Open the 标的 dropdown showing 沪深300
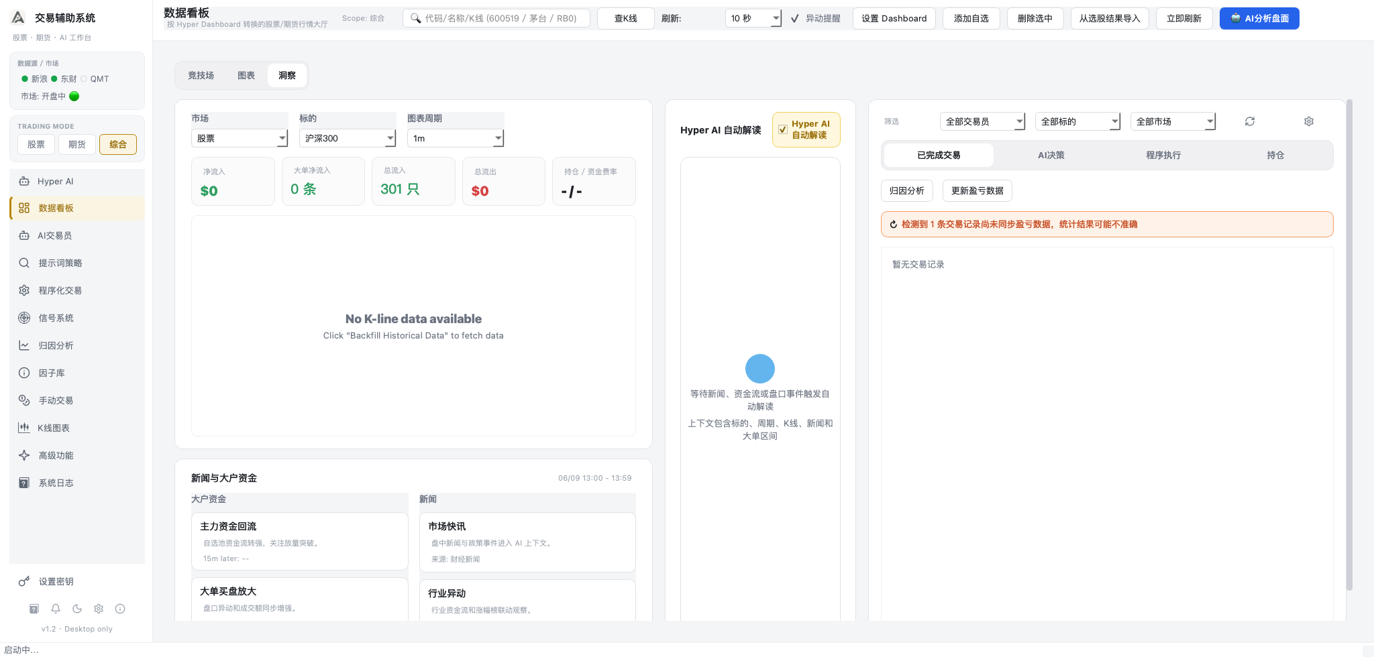Screen dimensions: 1374x657 coord(348,138)
